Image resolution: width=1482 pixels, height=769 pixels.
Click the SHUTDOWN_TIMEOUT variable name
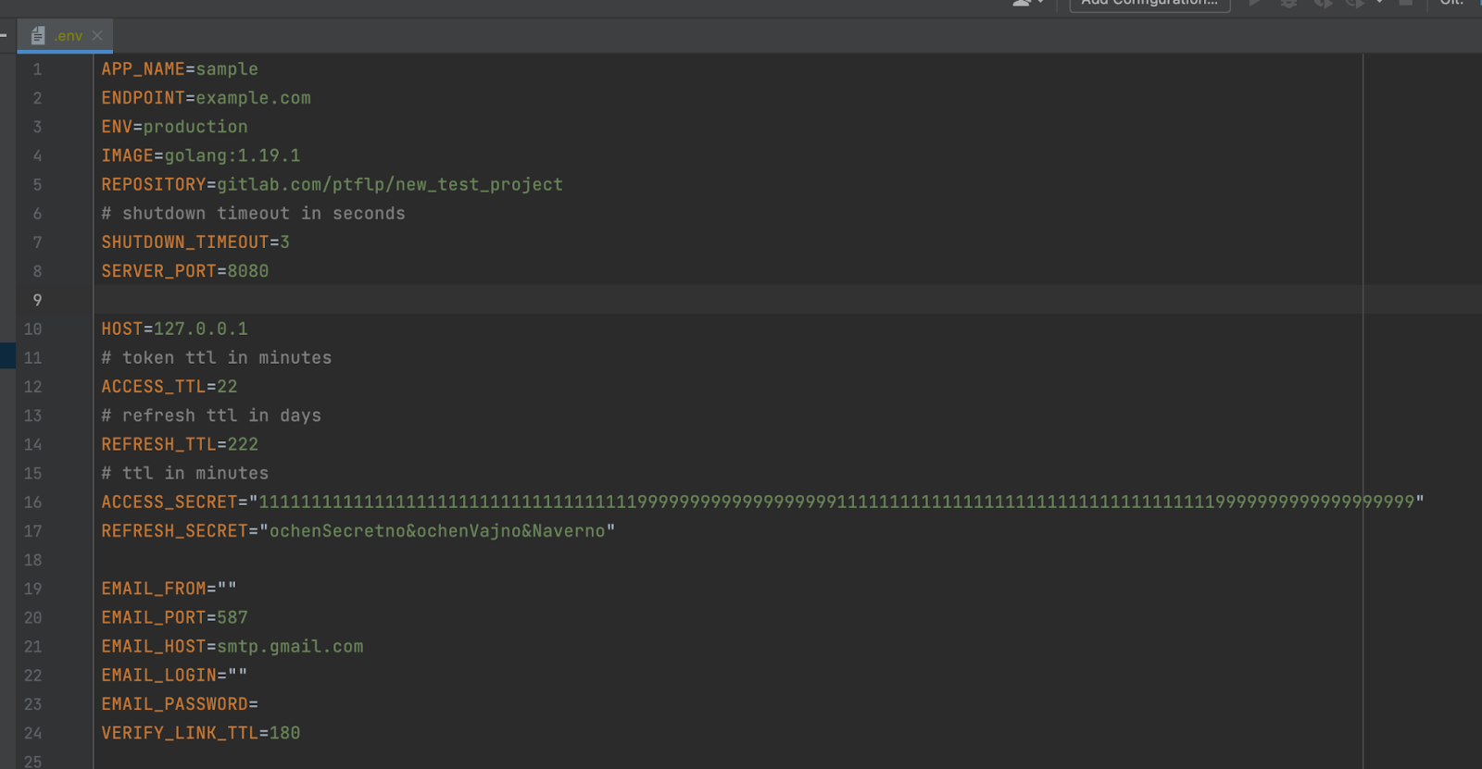pos(184,242)
